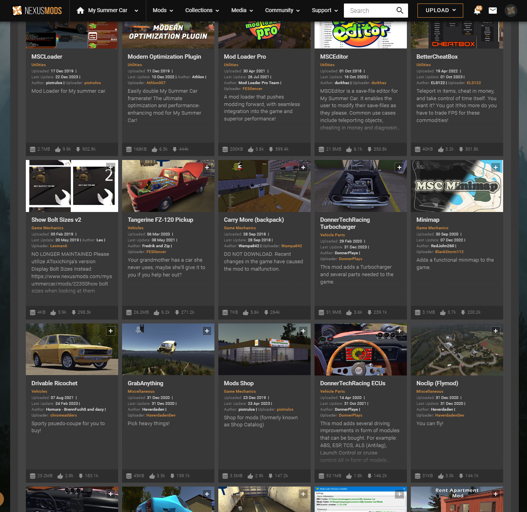Open the GrabAnything mod title

pyautogui.click(x=146, y=383)
